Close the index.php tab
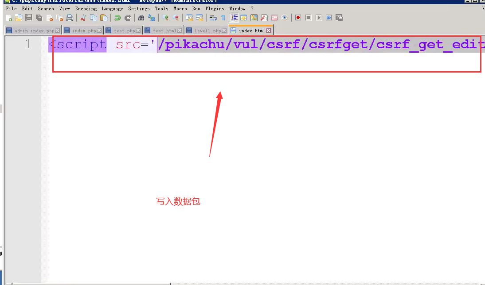This screenshot has height=285, width=485. click(x=99, y=31)
